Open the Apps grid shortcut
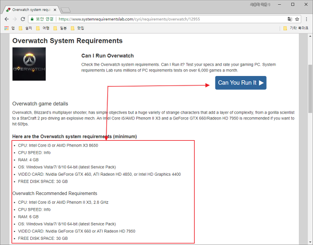 (x=7, y=28)
